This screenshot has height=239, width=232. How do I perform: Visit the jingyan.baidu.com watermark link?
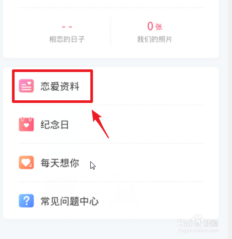tap(198, 230)
